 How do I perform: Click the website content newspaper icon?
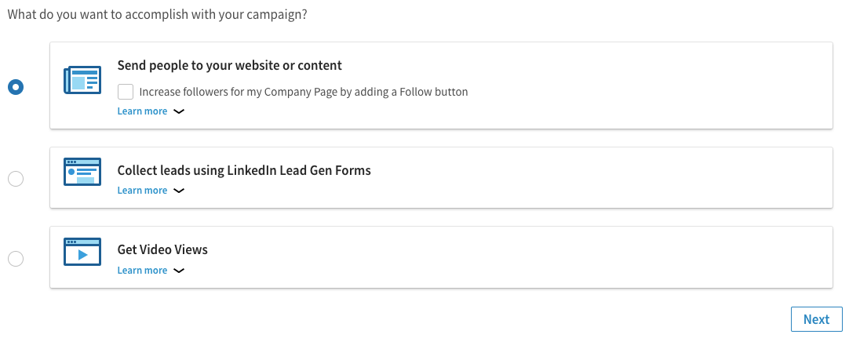coord(82,80)
